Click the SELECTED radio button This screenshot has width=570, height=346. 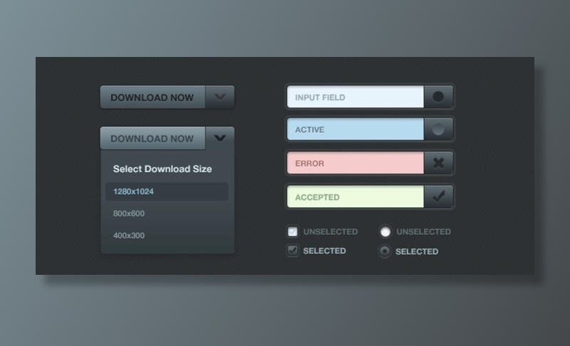point(385,251)
